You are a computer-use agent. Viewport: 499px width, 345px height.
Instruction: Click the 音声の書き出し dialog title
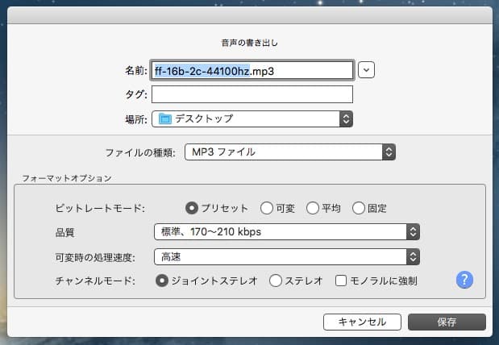pyautogui.click(x=249, y=41)
